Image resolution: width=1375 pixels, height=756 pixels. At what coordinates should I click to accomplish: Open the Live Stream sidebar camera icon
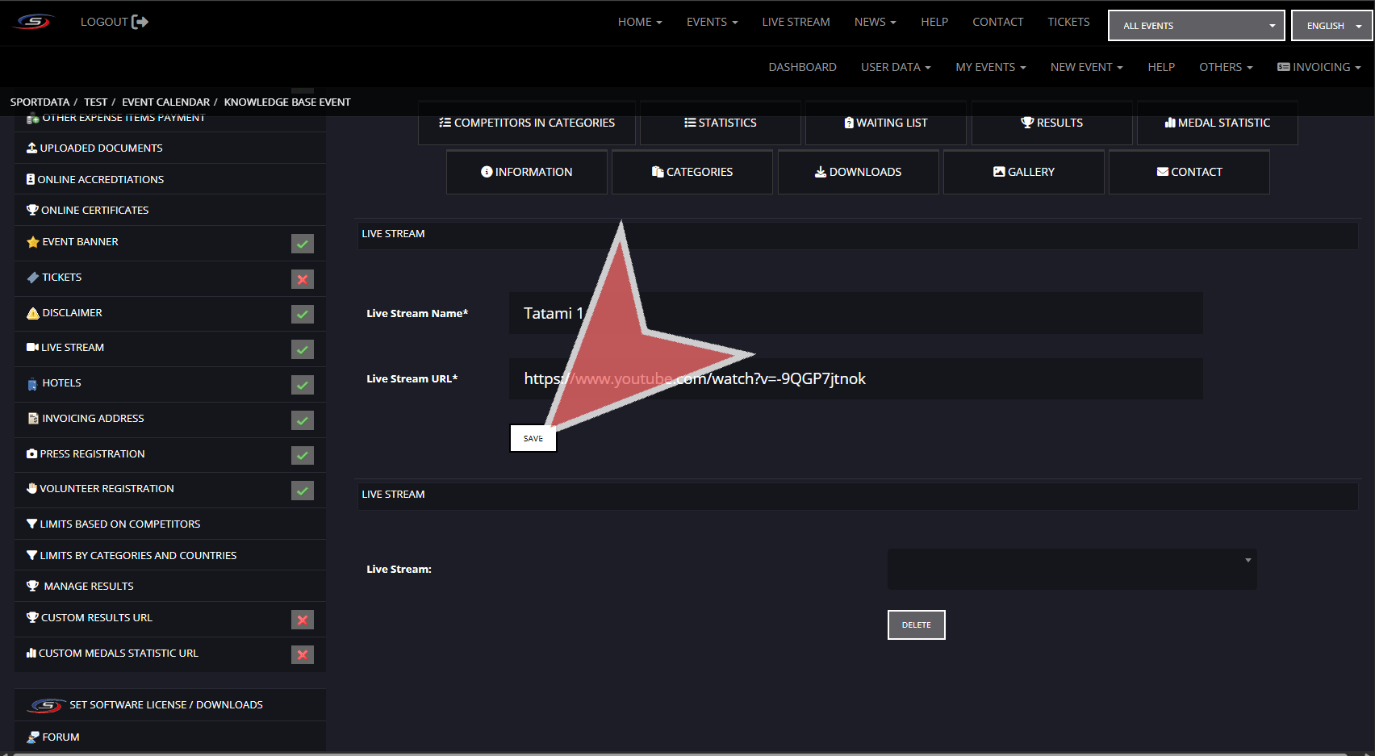(32, 348)
